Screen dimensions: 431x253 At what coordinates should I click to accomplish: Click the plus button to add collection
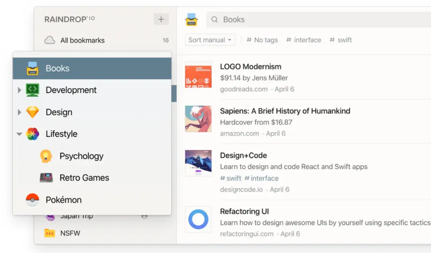point(161,19)
